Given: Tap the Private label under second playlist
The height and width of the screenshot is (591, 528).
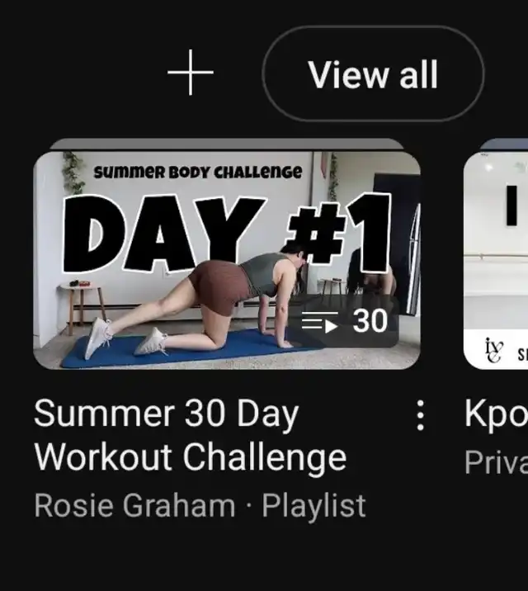Looking at the screenshot, I should tap(496, 462).
